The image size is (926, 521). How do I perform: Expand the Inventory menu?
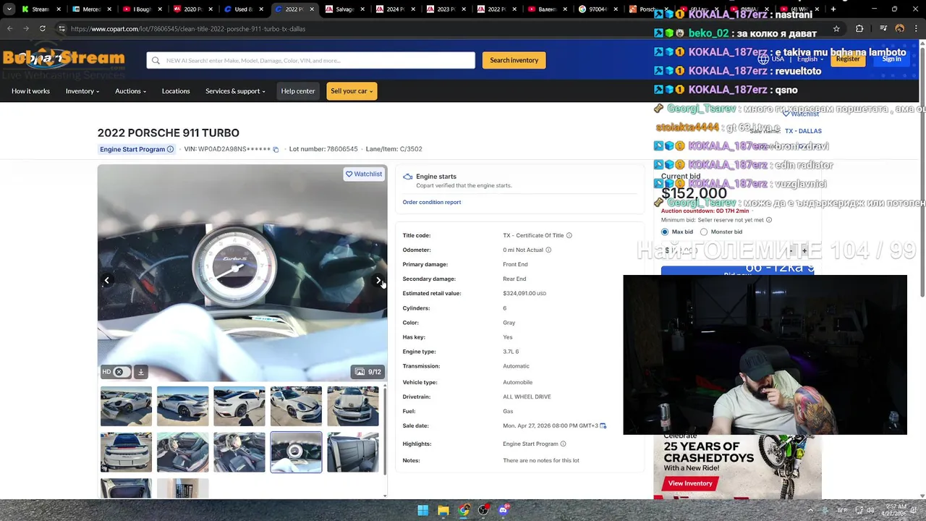click(82, 91)
